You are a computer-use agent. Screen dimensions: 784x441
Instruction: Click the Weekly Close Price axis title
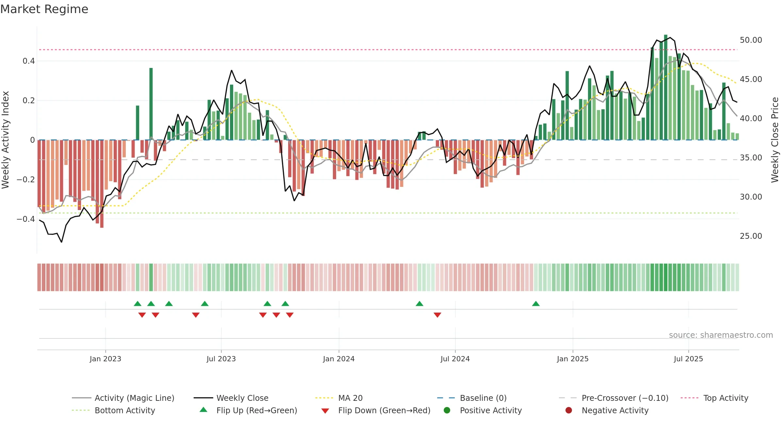[x=775, y=140]
